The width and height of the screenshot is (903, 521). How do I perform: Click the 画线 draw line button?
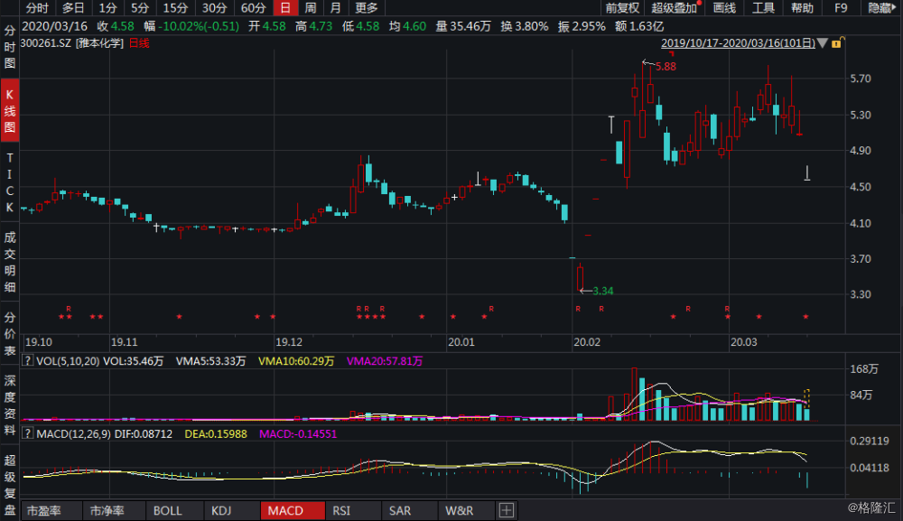[x=724, y=8]
